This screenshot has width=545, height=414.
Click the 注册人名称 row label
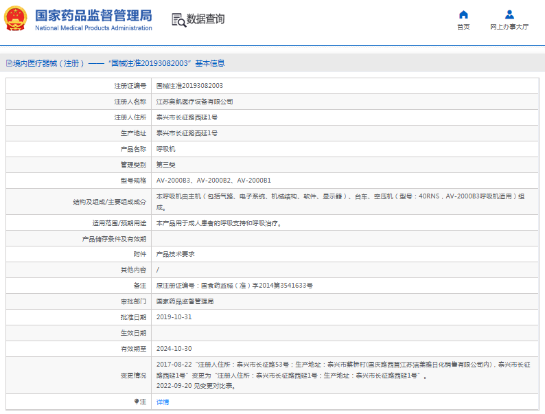click(130, 102)
